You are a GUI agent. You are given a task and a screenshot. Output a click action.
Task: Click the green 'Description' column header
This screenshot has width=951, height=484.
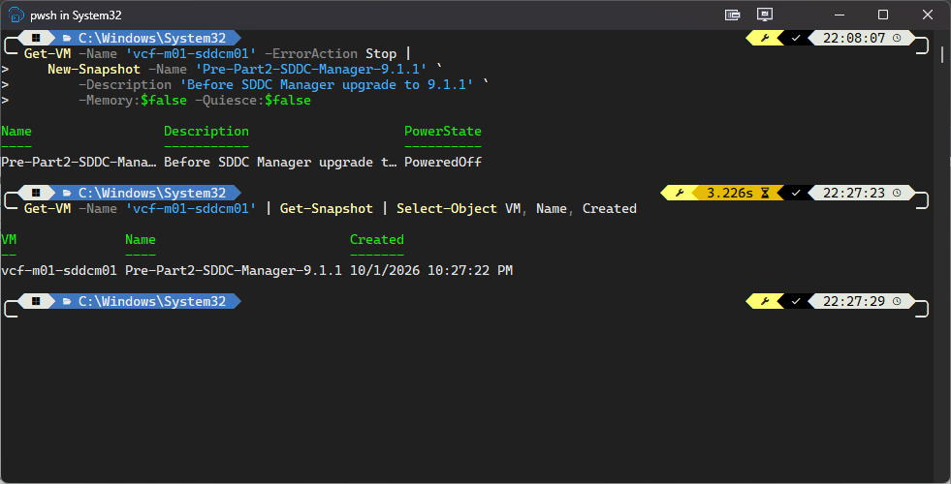[x=206, y=131]
